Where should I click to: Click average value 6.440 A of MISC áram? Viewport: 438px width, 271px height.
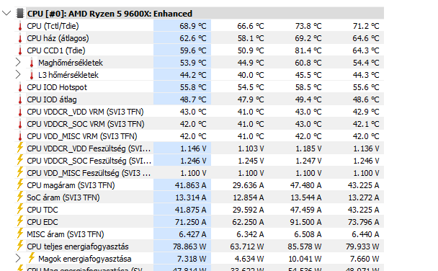pos(365,234)
